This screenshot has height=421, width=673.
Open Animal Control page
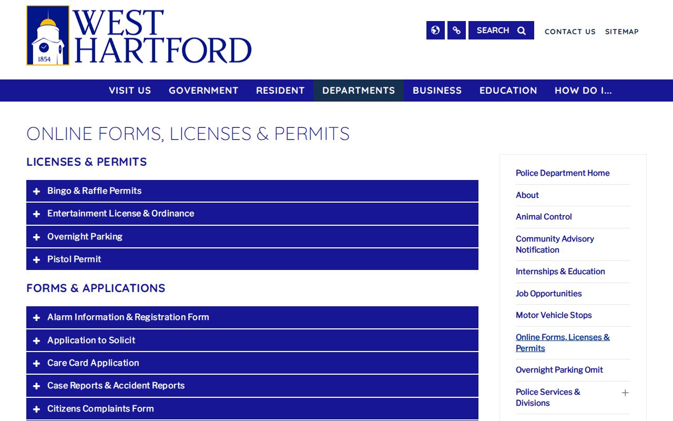pos(544,217)
